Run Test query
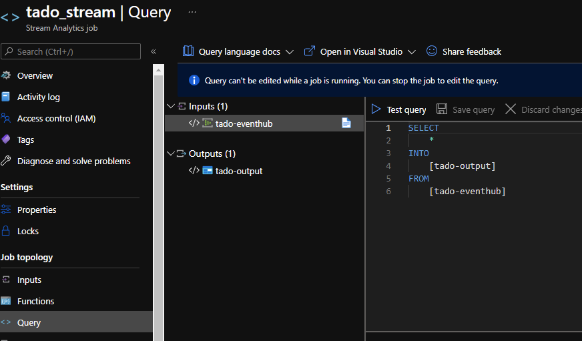The image size is (582, 341). [x=406, y=110]
